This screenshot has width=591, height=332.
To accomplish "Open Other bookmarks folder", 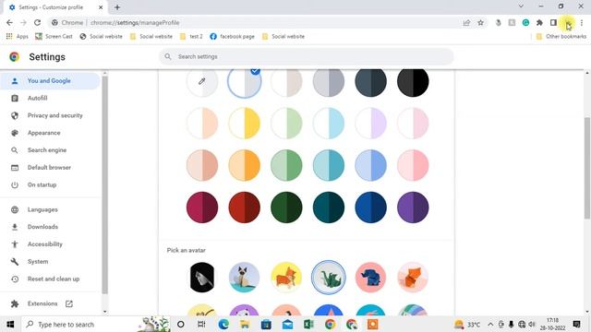I will 561,37.
